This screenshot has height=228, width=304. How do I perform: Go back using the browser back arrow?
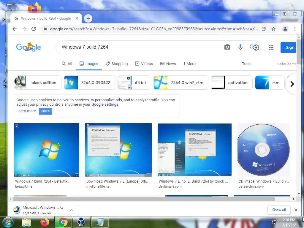15,29
